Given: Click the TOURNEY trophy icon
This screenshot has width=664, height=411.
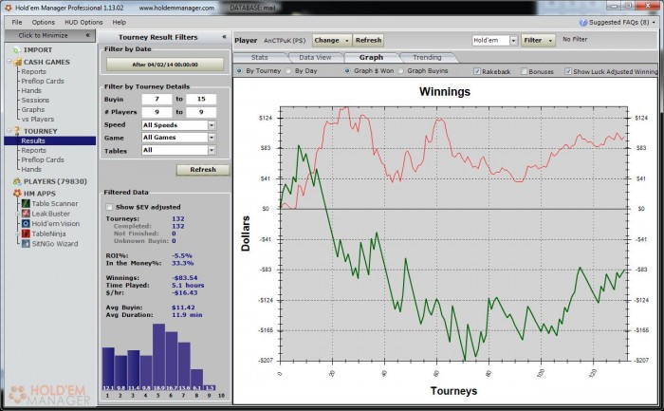Looking at the screenshot, I should click(x=17, y=131).
